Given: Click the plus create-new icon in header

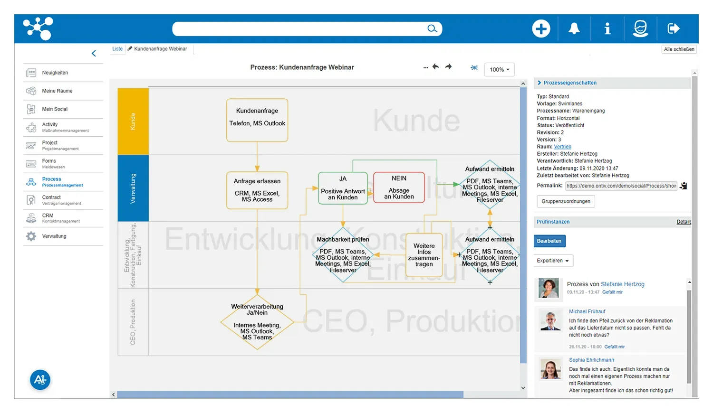Looking at the screenshot, I should [x=541, y=28].
